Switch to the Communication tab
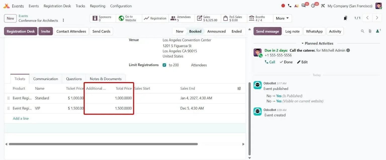386x160 pixels. (x=45, y=79)
